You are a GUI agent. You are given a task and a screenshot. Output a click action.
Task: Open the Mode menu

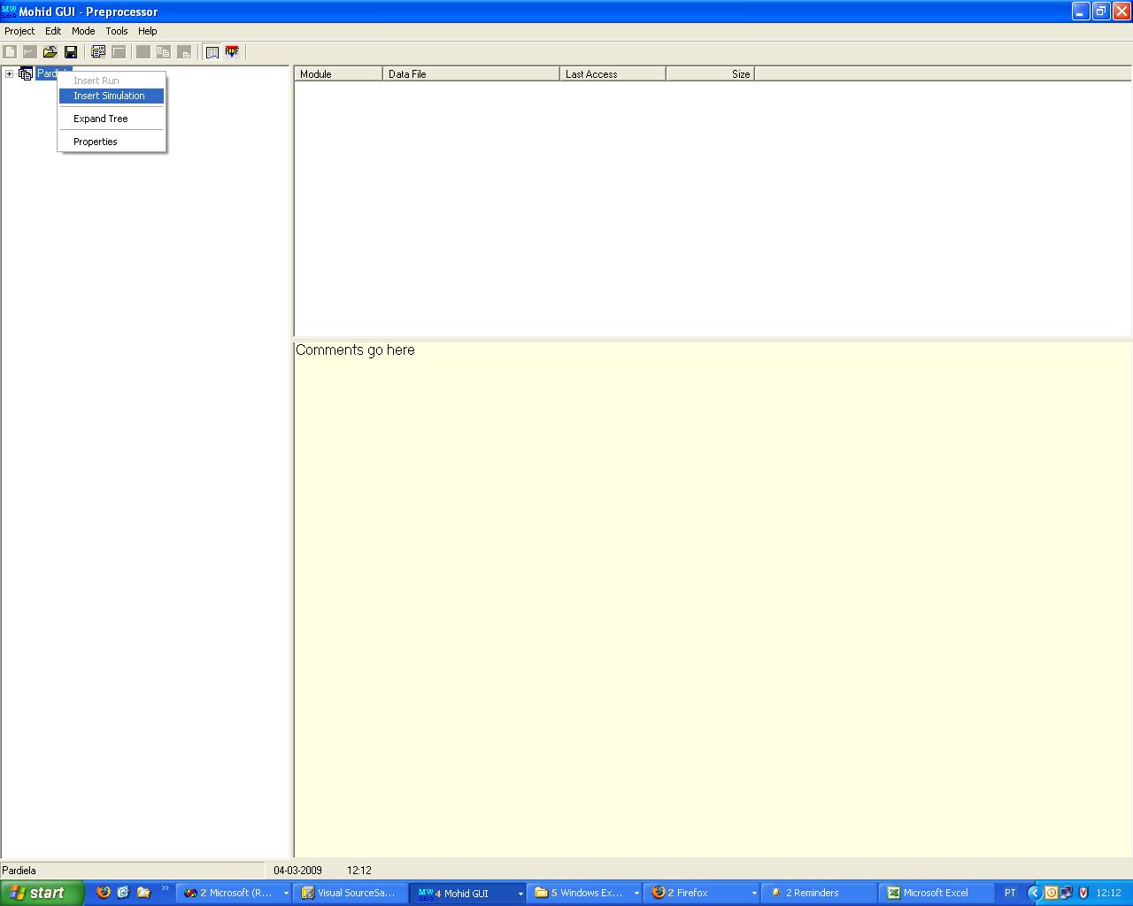tap(83, 31)
